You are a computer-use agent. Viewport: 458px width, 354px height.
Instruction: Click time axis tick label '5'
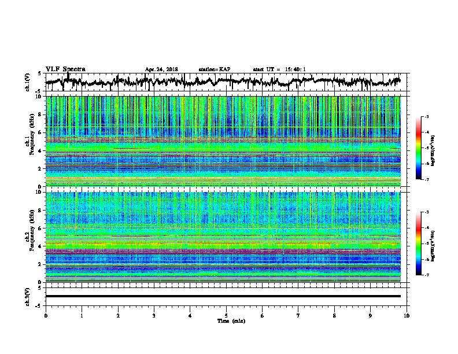[x=226, y=316]
